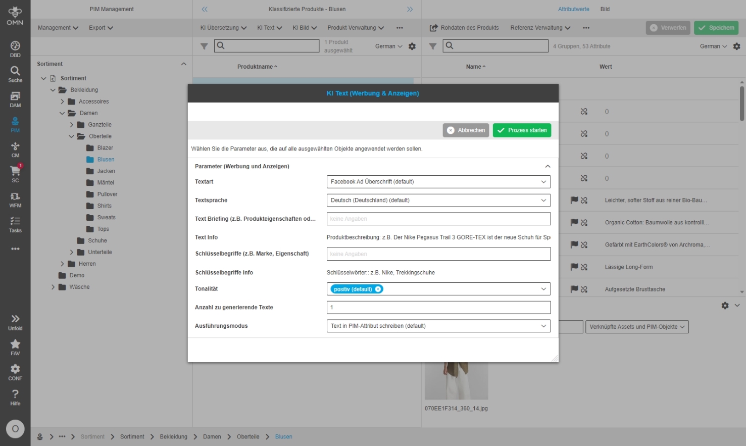The height and width of the screenshot is (446, 746).
Task: Click Rohdaten des Produkts button
Action: pos(464,28)
